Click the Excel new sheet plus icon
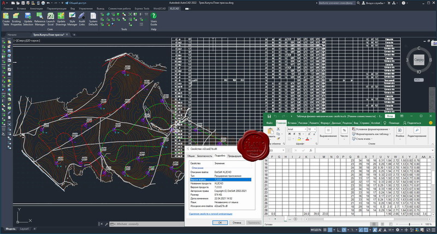The height and width of the screenshot is (234, 437). click(296, 219)
